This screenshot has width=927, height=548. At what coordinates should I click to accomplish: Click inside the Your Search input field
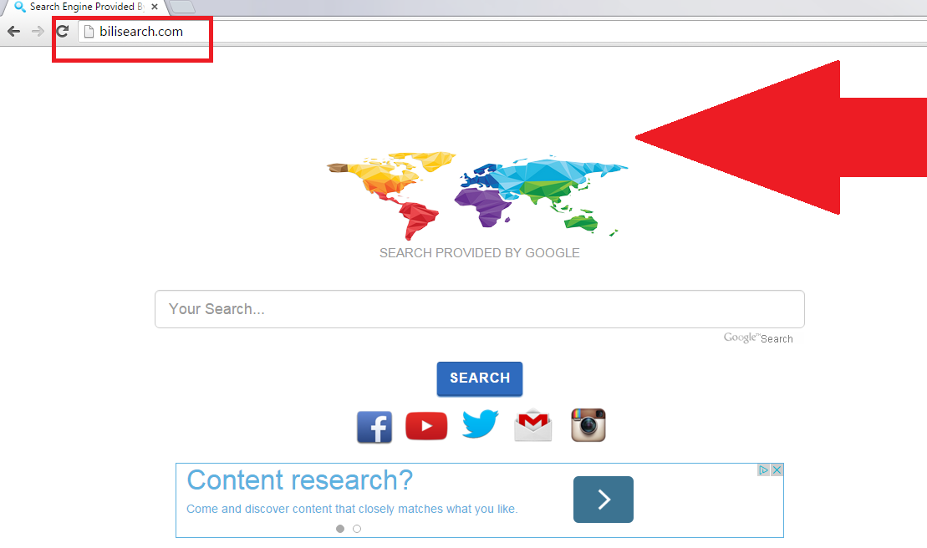tap(479, 309)
